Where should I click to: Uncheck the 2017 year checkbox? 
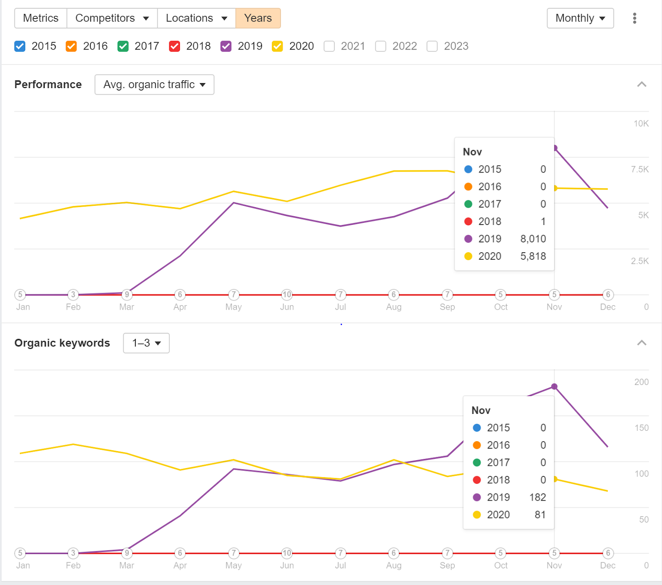coord(123,46)
